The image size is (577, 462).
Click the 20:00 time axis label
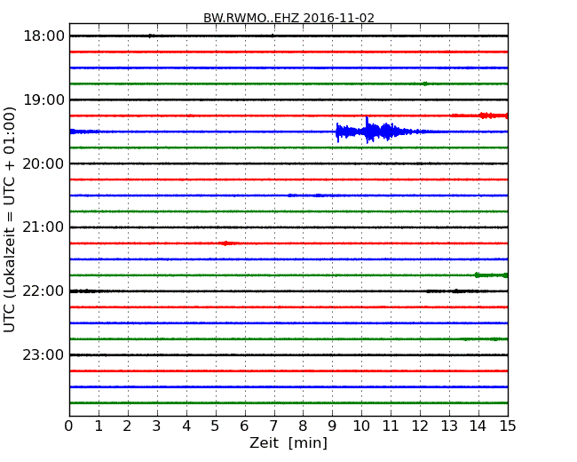tap(43, 163)
